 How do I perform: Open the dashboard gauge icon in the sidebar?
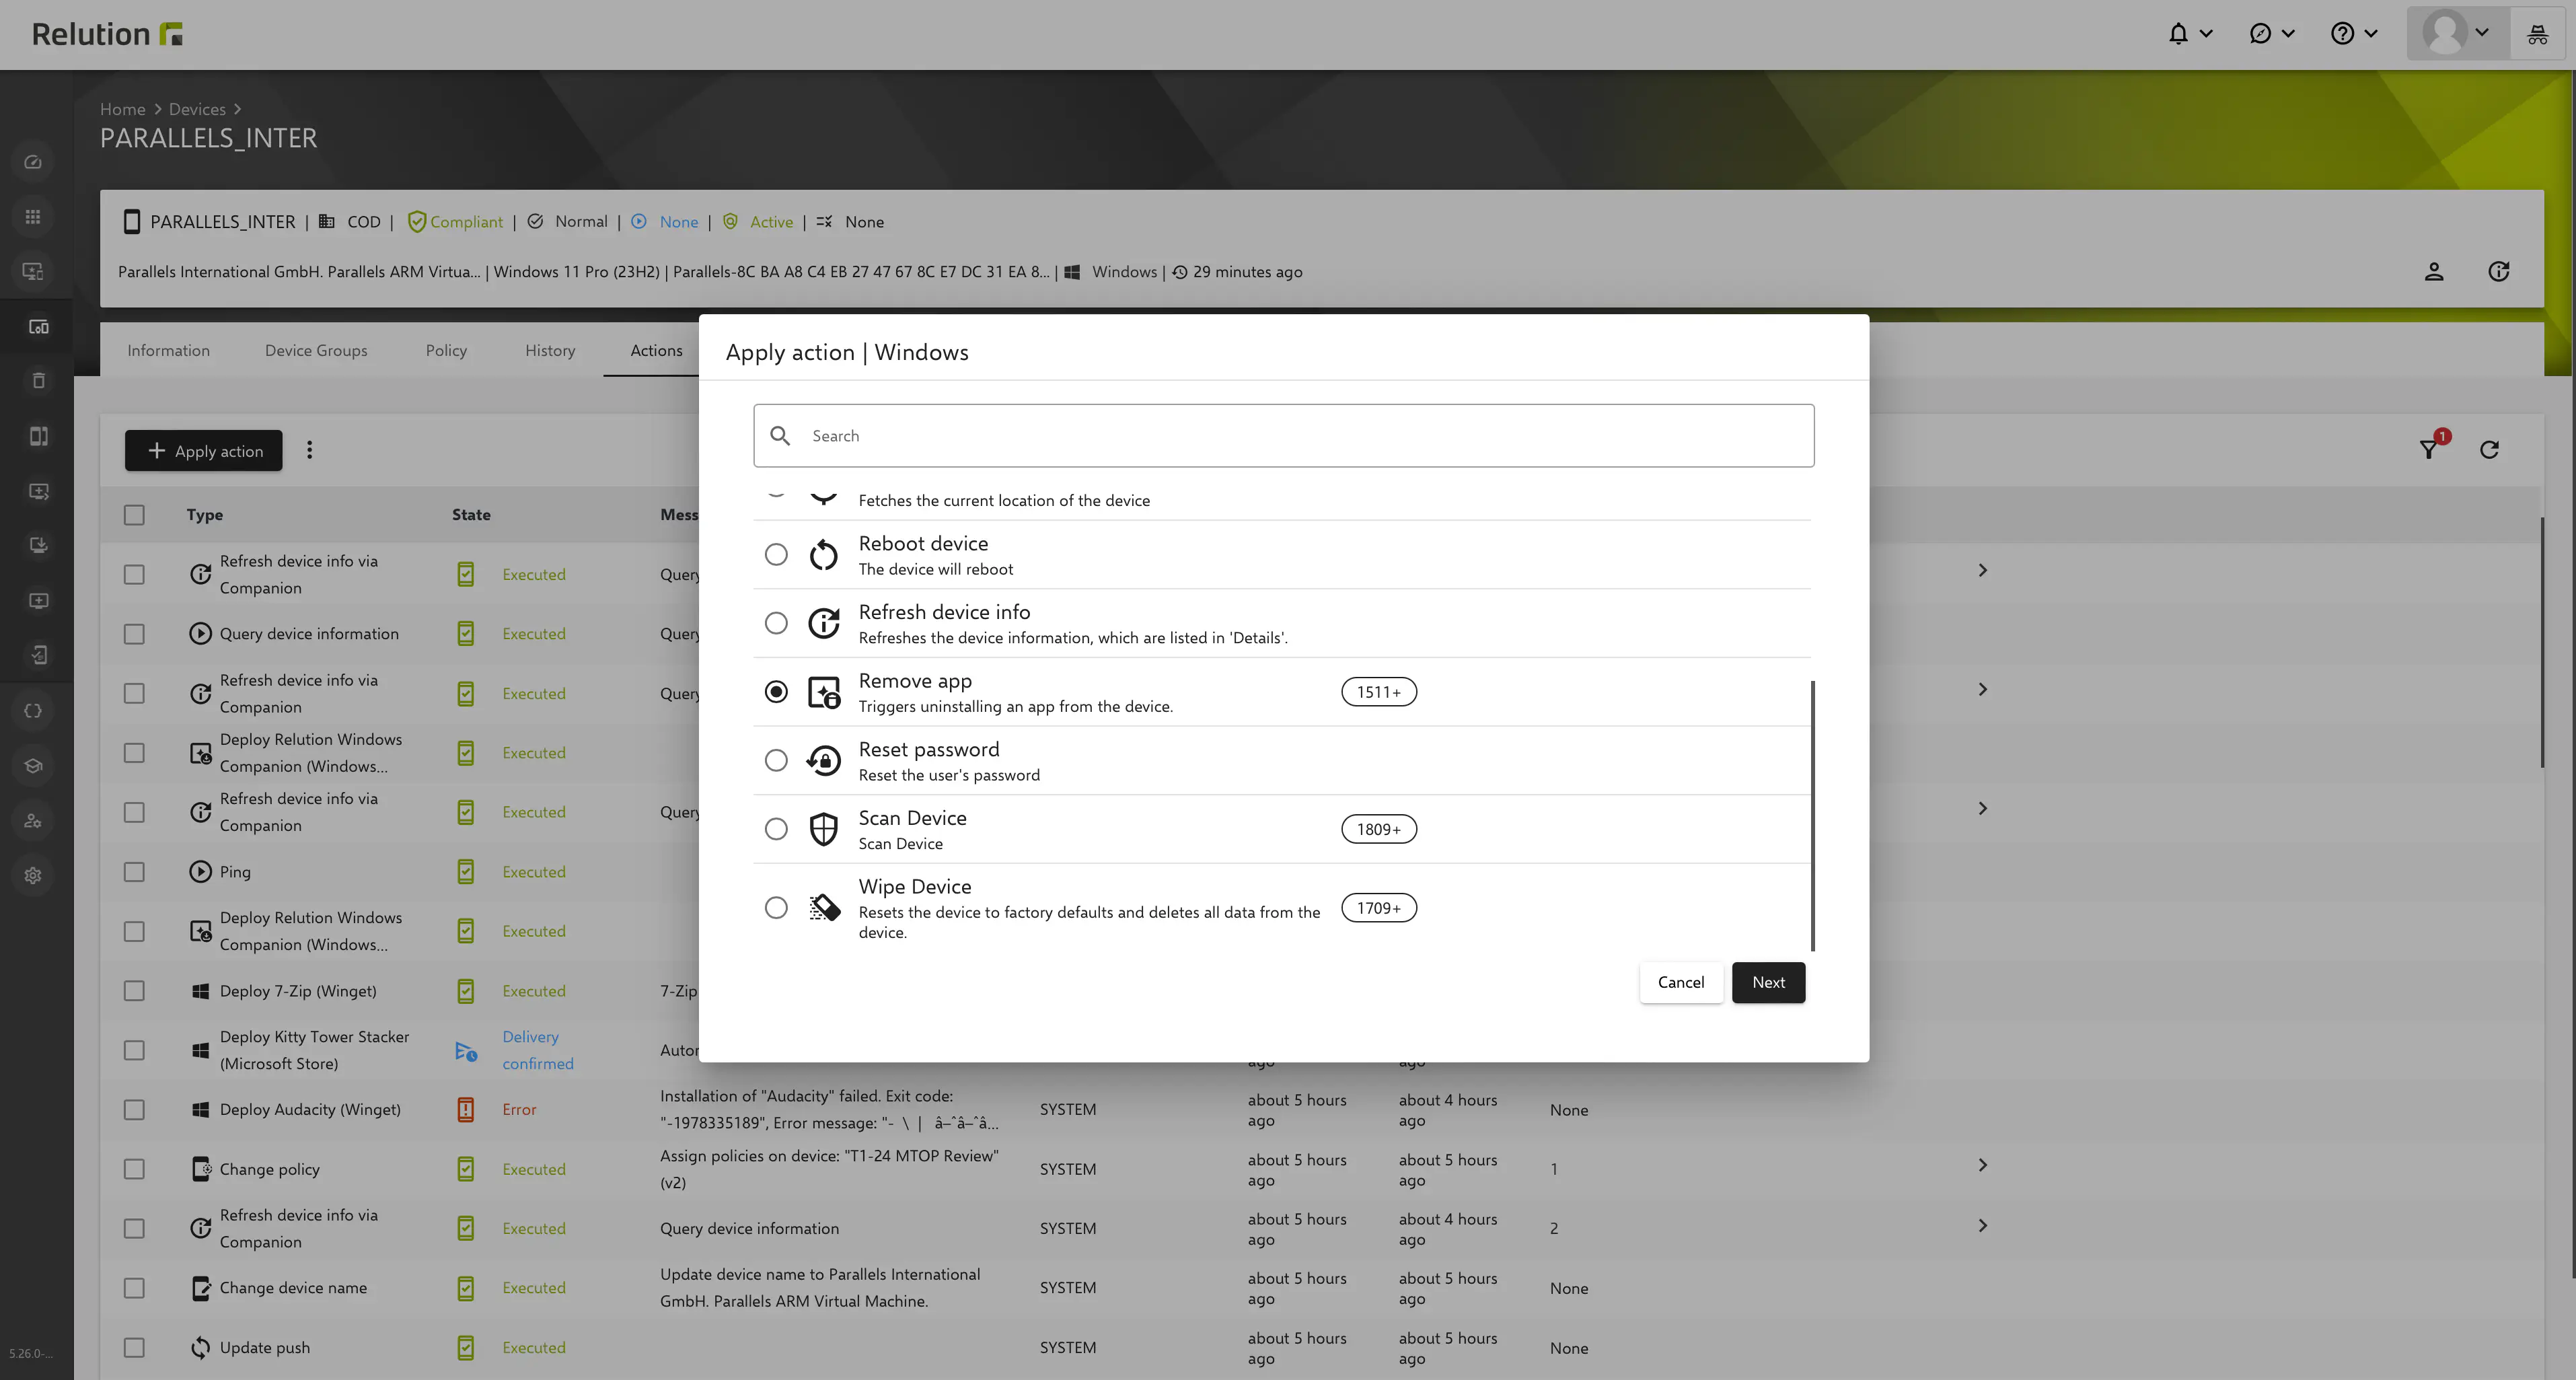[33, 162]
